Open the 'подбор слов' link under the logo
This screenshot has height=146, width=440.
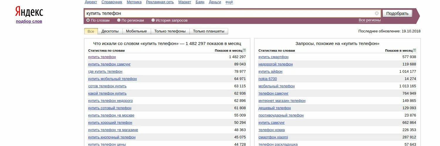pyautogui.click(x=29, y=21)
